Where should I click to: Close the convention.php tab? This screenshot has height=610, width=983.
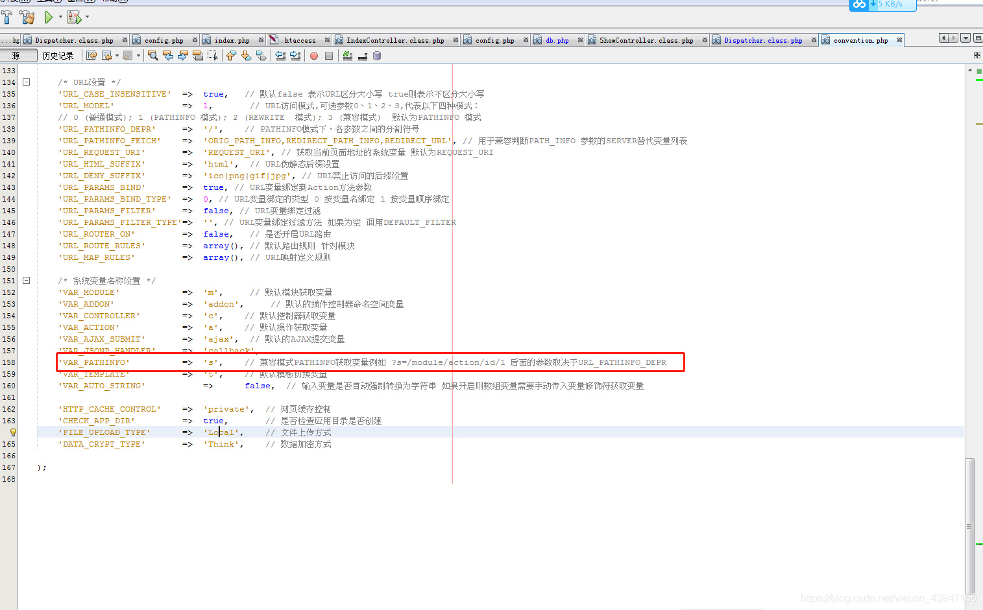899,40
